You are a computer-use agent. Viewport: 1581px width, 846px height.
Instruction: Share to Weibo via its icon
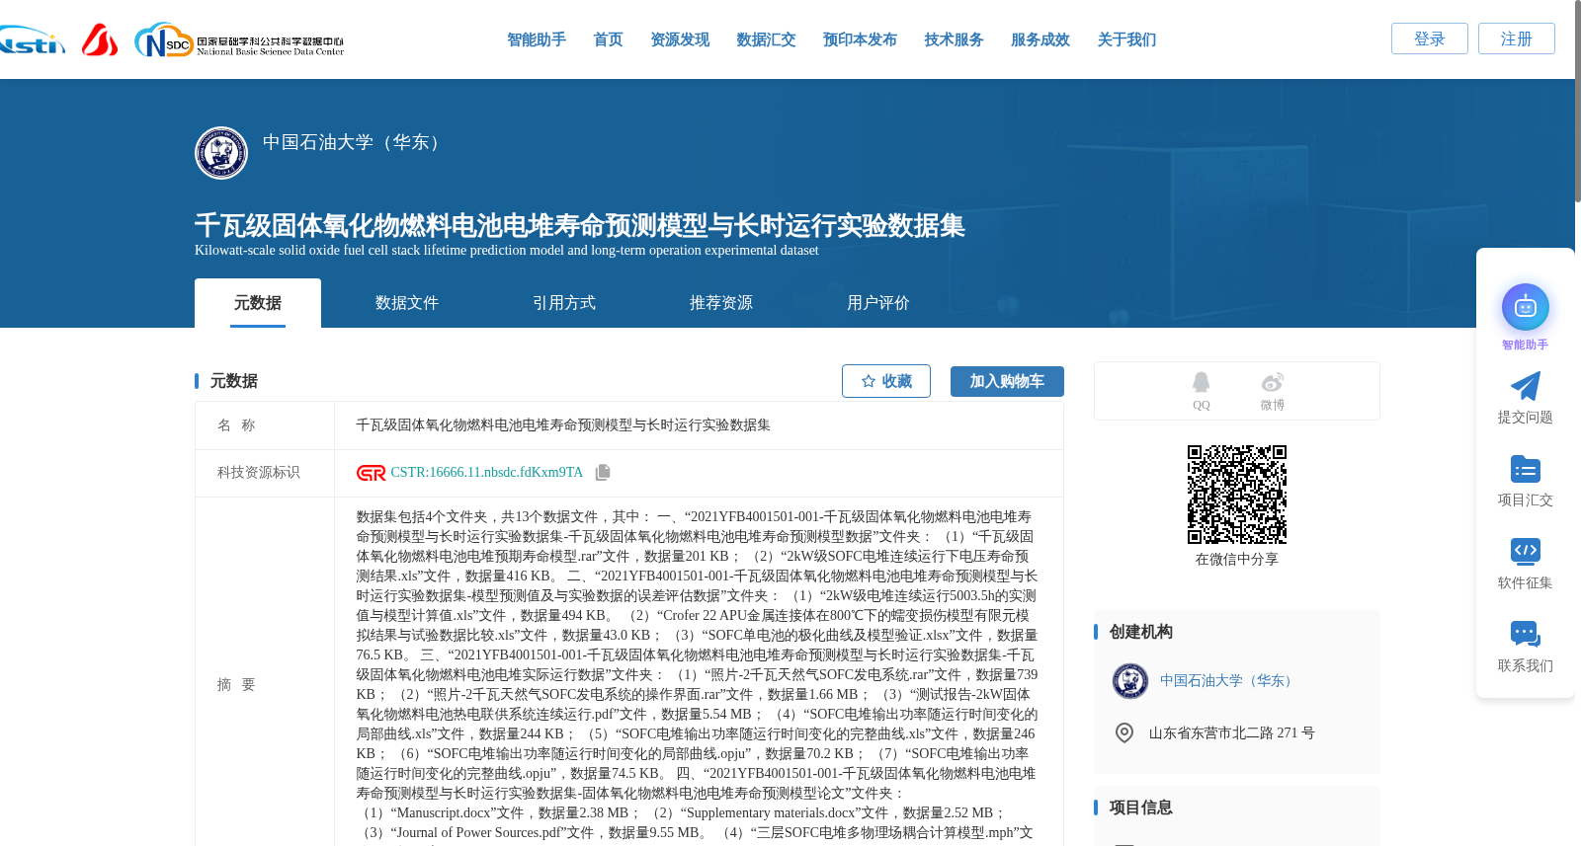pyautogui.click(x=1273, y=382)
